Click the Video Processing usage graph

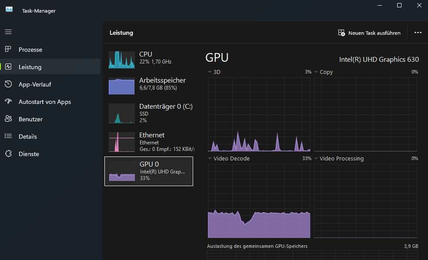pyautogui.click(x=365, y=201)
